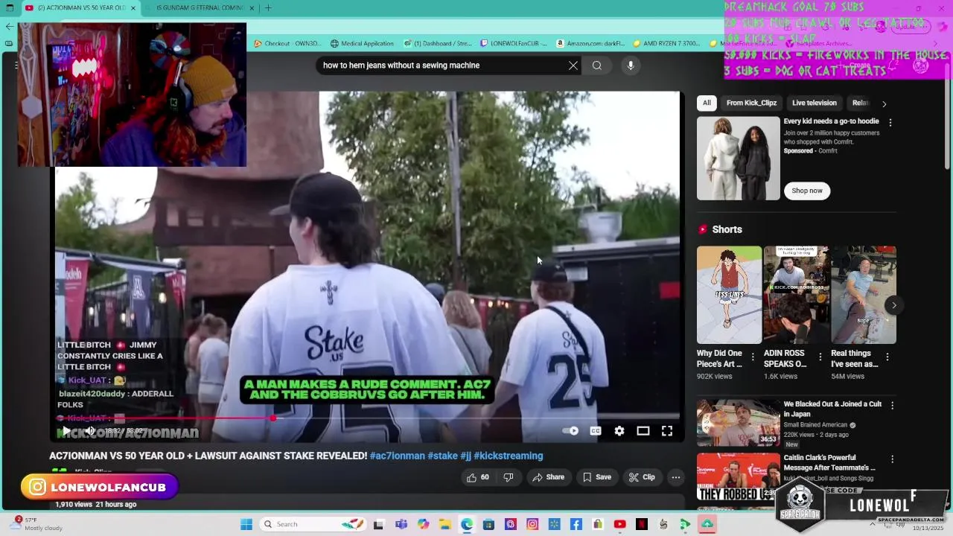Go back with the browser back arrow

point(9,26)
